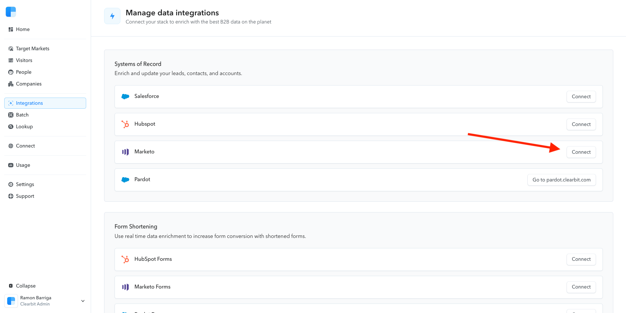This screenshot has height=313, width=626.
Task: Click the HubSpot Forms logo
Action: pyautogui.click(x=125, y=259)
